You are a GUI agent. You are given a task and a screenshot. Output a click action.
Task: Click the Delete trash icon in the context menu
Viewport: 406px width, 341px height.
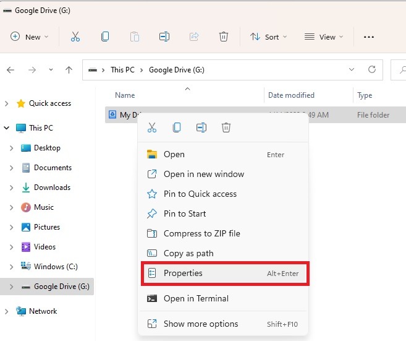pos(226,127)
